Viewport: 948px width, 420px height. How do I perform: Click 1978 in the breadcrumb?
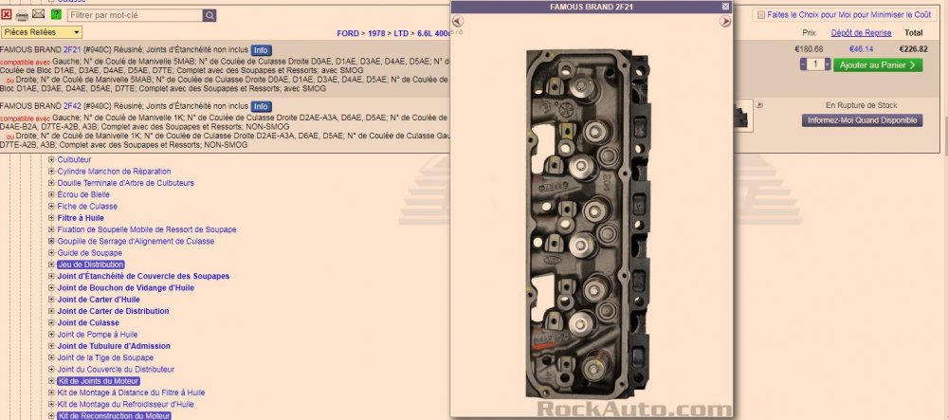click(376, 33)
